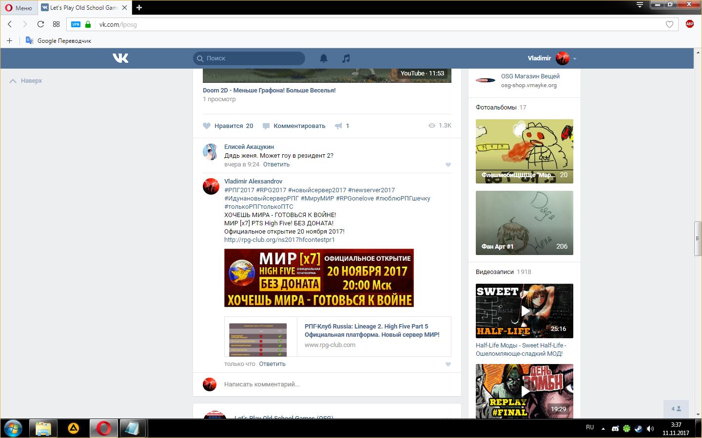Click the VK logo in header

(x=120, y=58)
